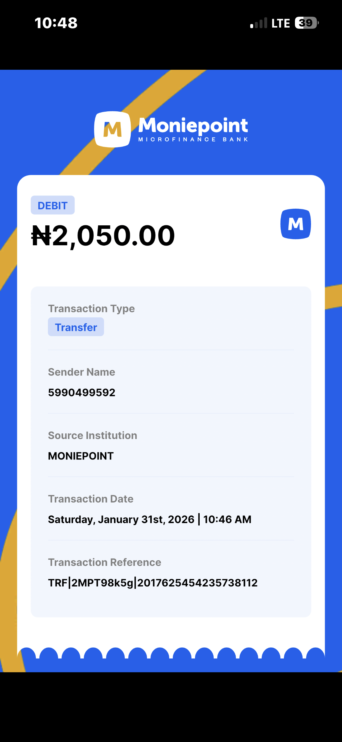The height and width of the screenshot is (742, 342).
Task: Select the TRF transaction reference code
Action: point(153,583)
